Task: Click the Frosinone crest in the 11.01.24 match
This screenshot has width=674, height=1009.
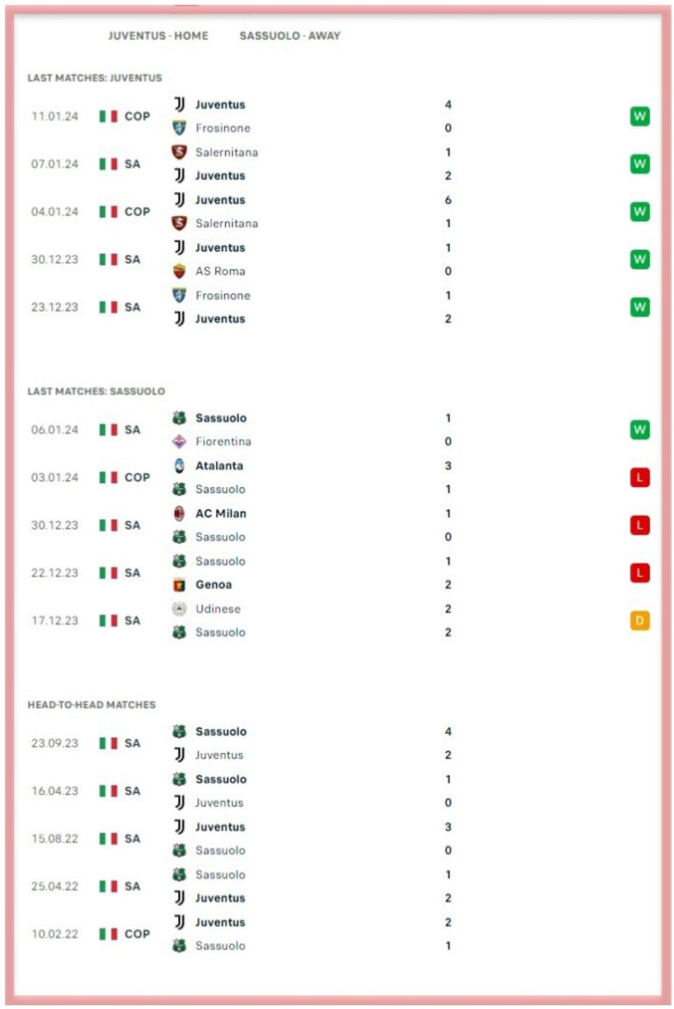Action: pyautogui.click(x=179, y=128)
